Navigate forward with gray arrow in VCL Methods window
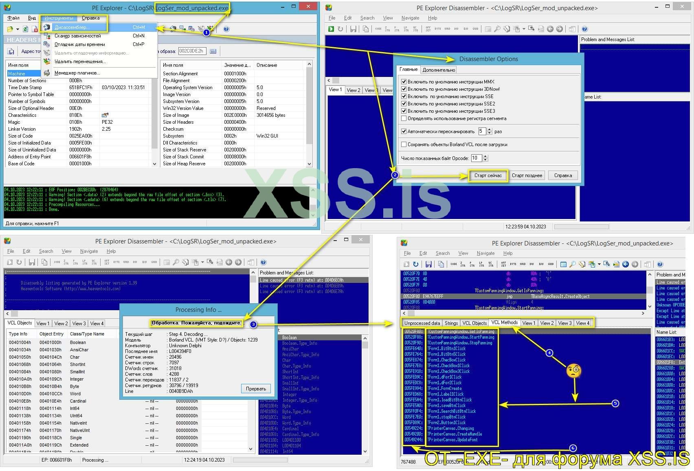The image size is (694, 471). [635, 264]
